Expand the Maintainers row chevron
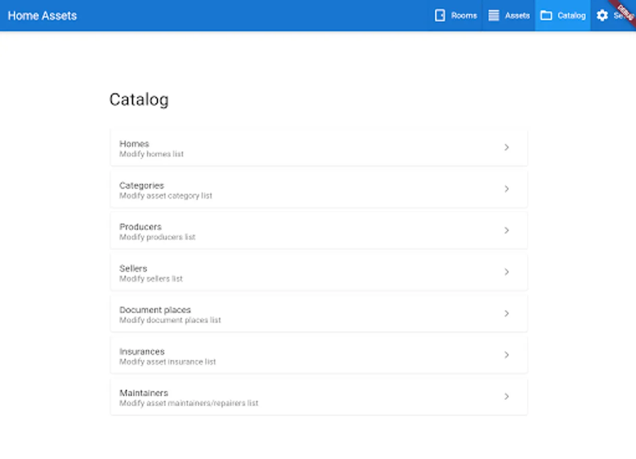Screen dimensions: 636x459 tap(506, 396)
